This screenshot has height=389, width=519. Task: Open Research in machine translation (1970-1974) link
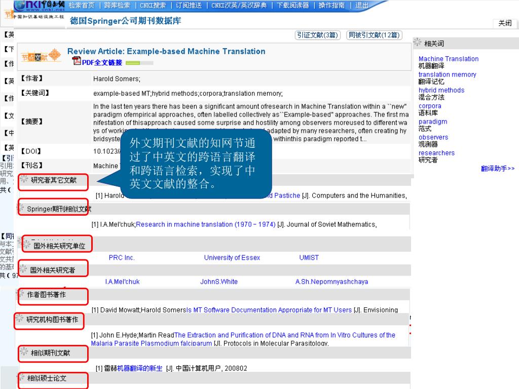(206, 224)
